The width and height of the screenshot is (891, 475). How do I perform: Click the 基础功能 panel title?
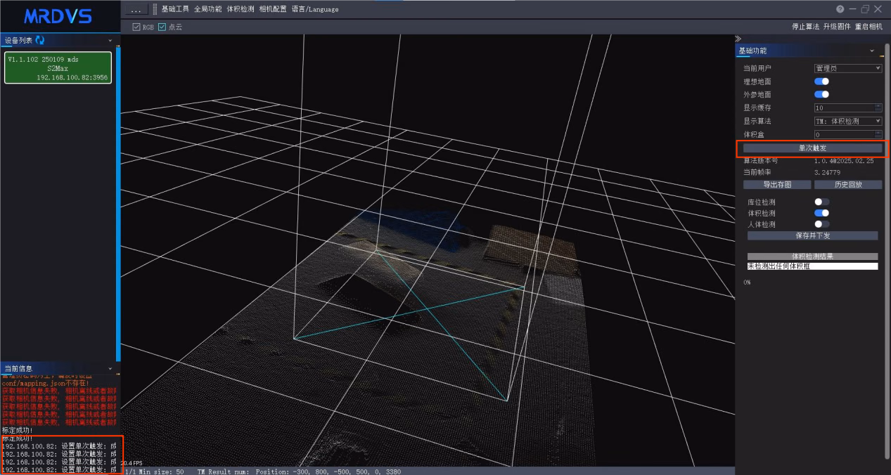752,51
